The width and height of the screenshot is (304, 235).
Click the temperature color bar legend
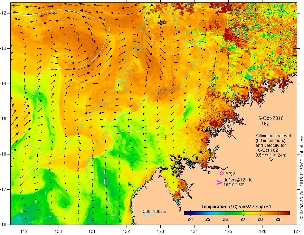coord(237,213)
